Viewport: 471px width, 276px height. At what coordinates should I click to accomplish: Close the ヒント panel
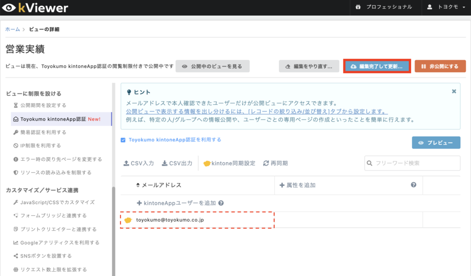pyautogui.click(x=454, y=92)
